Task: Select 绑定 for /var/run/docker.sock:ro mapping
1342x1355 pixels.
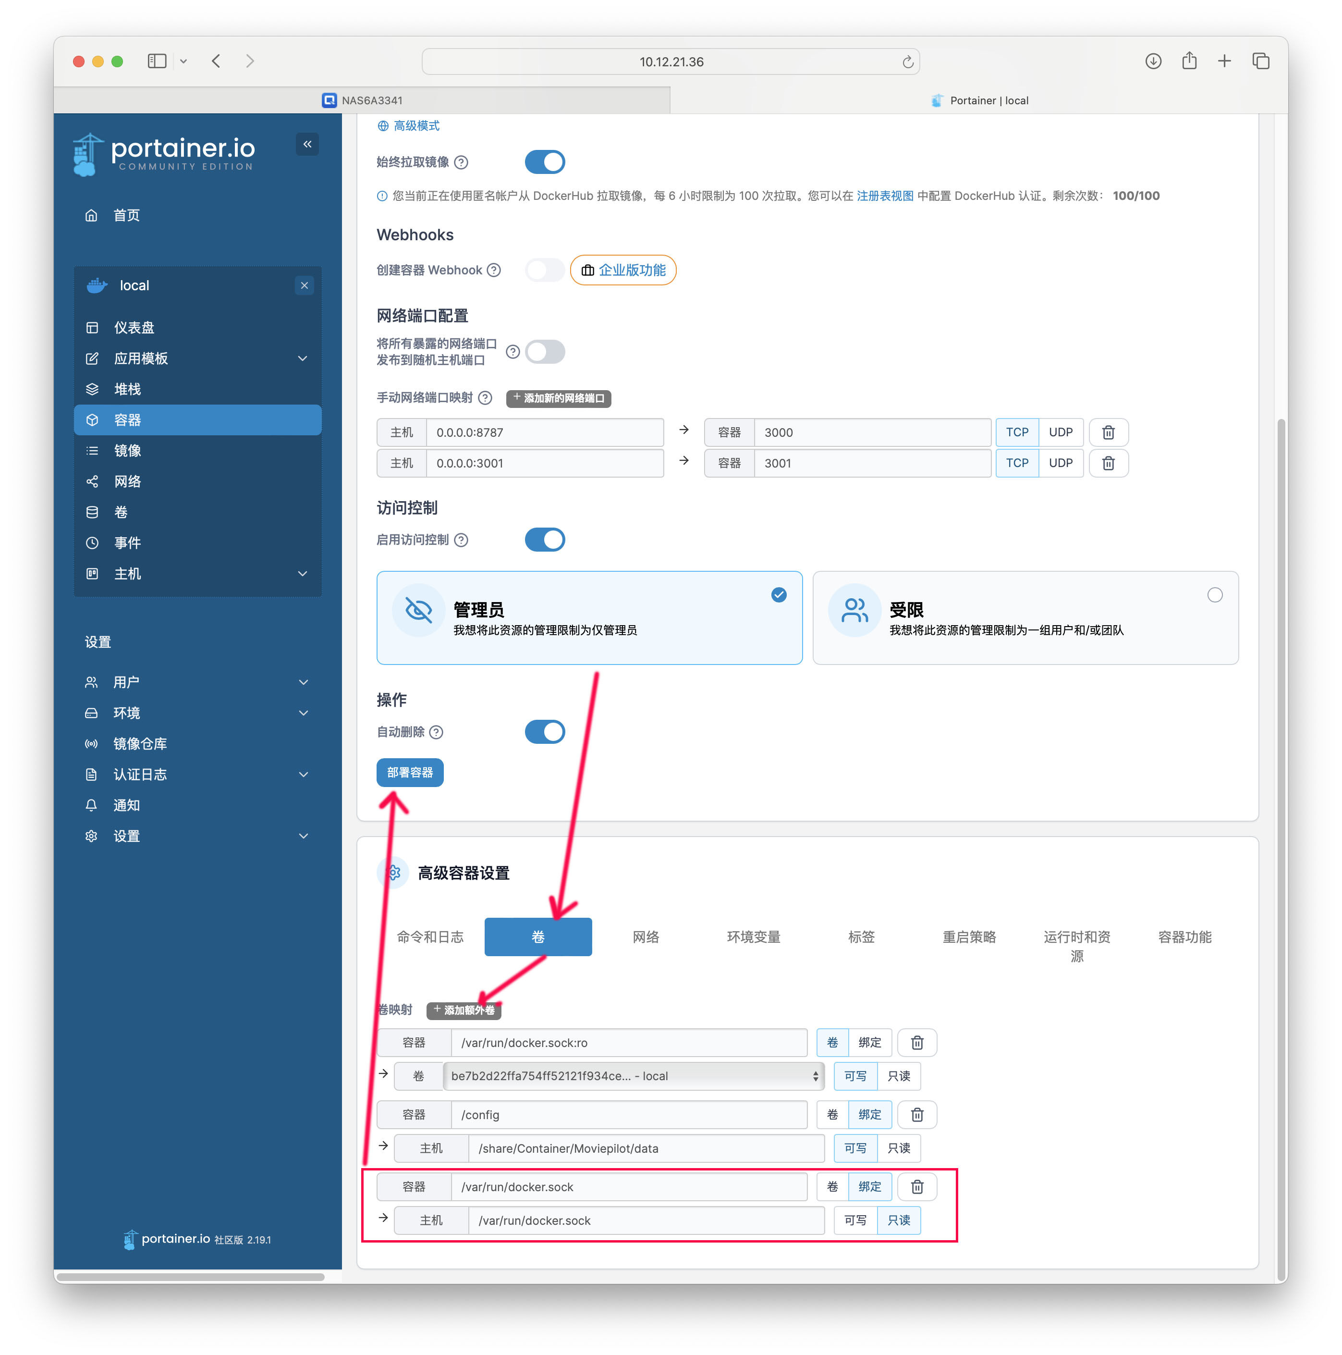Action: point(869,1043)
